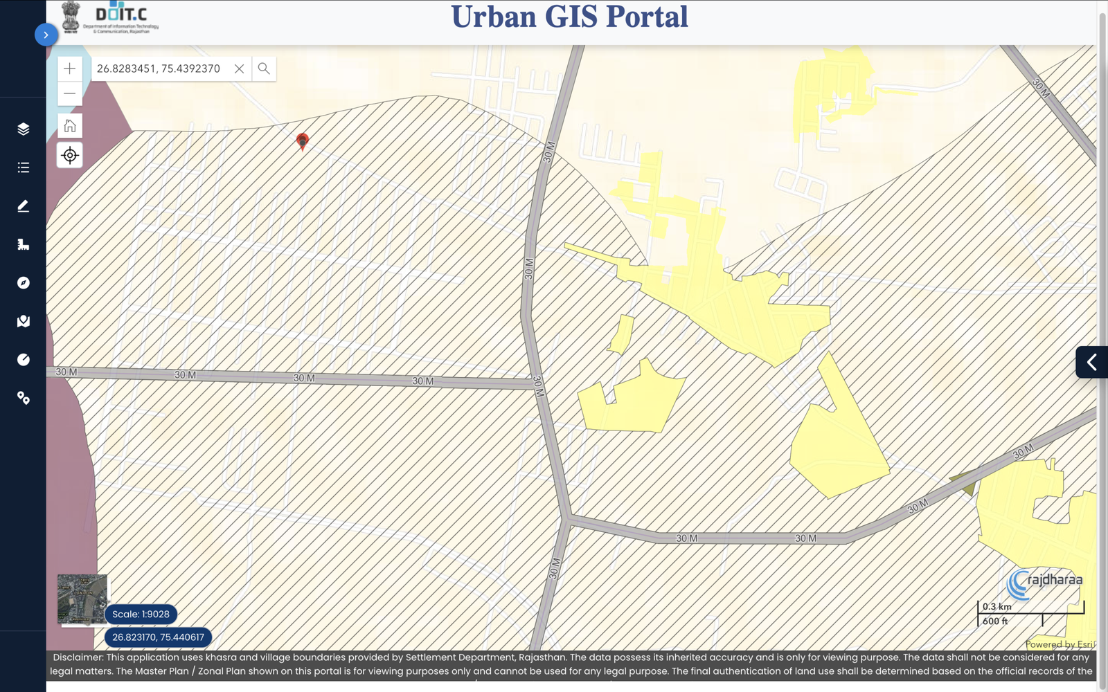Click the compass navigation icon
This screenshot has width=1108, height=692.
(x=23, y=282)
